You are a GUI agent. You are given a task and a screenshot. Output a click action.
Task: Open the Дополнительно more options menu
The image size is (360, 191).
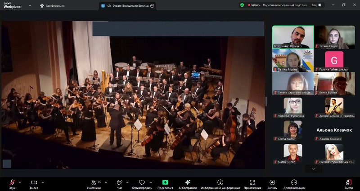pyautogui.click(x=294, y=182)
